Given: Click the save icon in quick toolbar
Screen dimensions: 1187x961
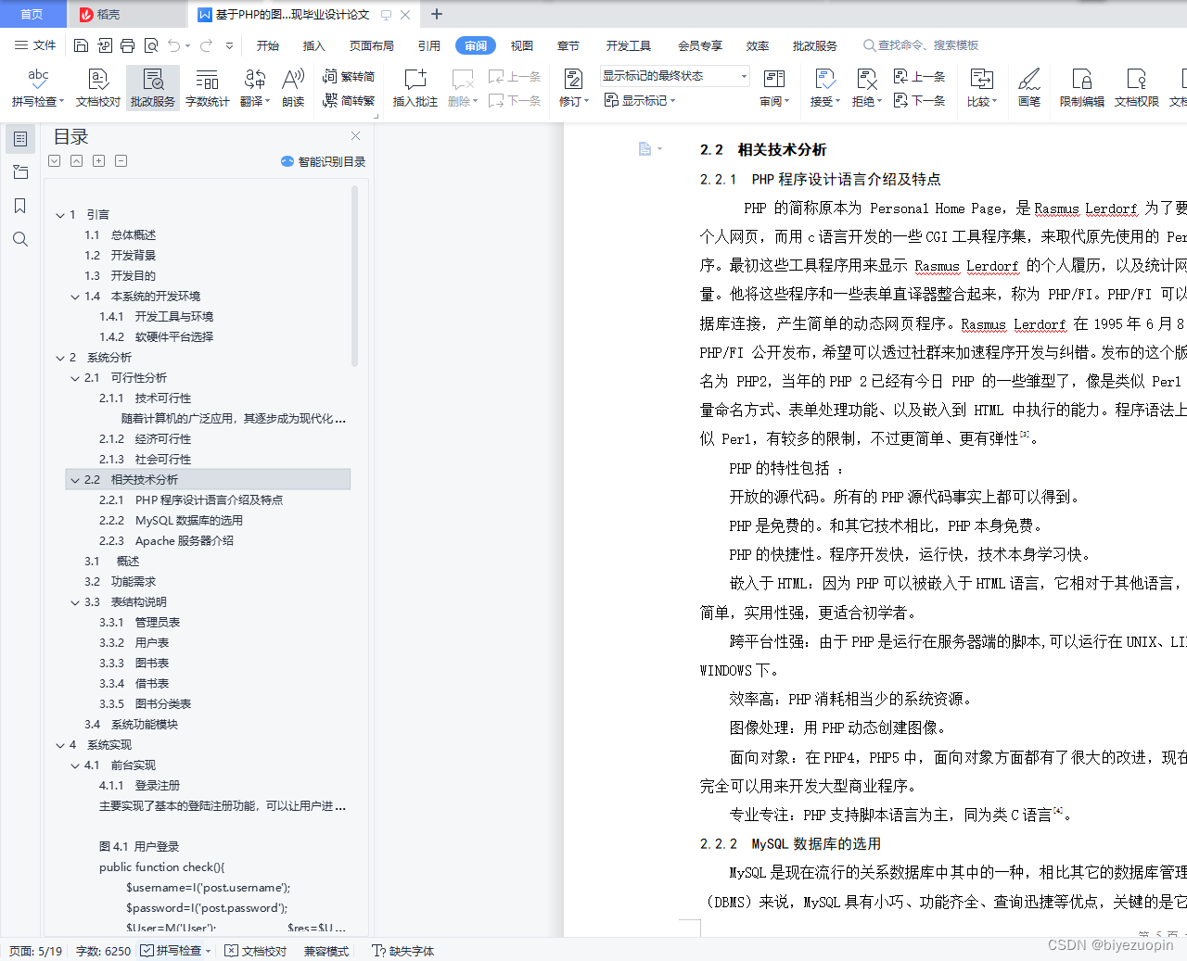Looking at the screenshot, I should (x=82, y=45).
